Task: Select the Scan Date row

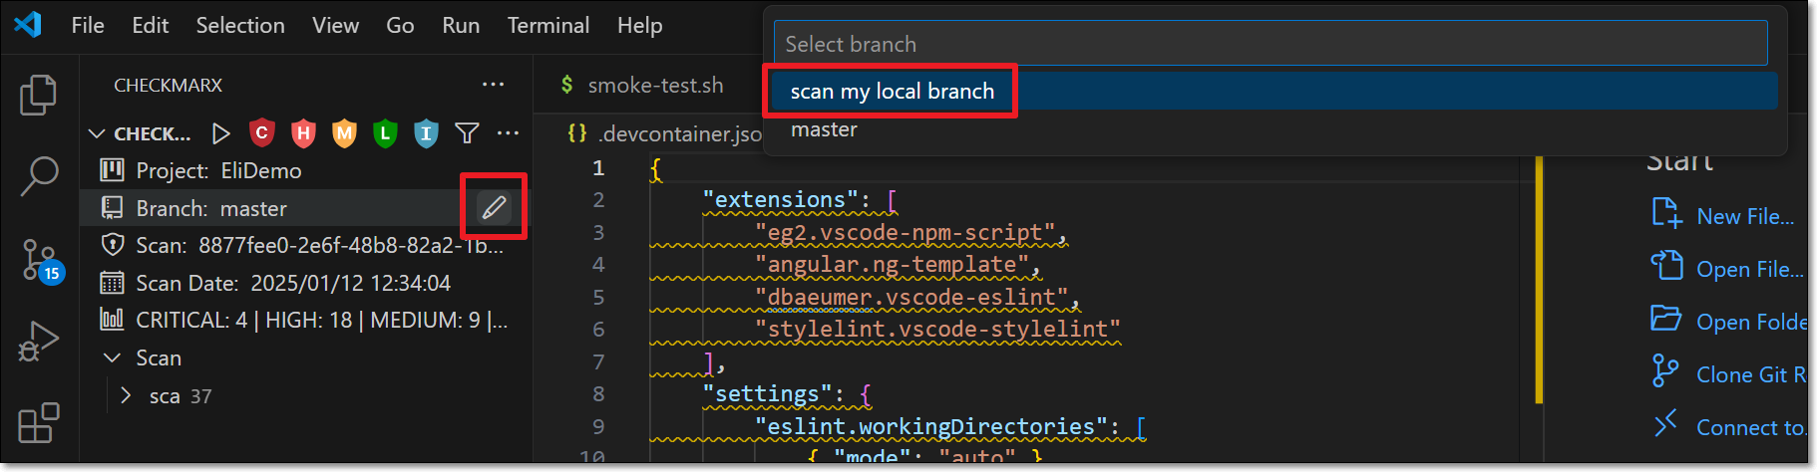Action: click(x=304, y=283)
